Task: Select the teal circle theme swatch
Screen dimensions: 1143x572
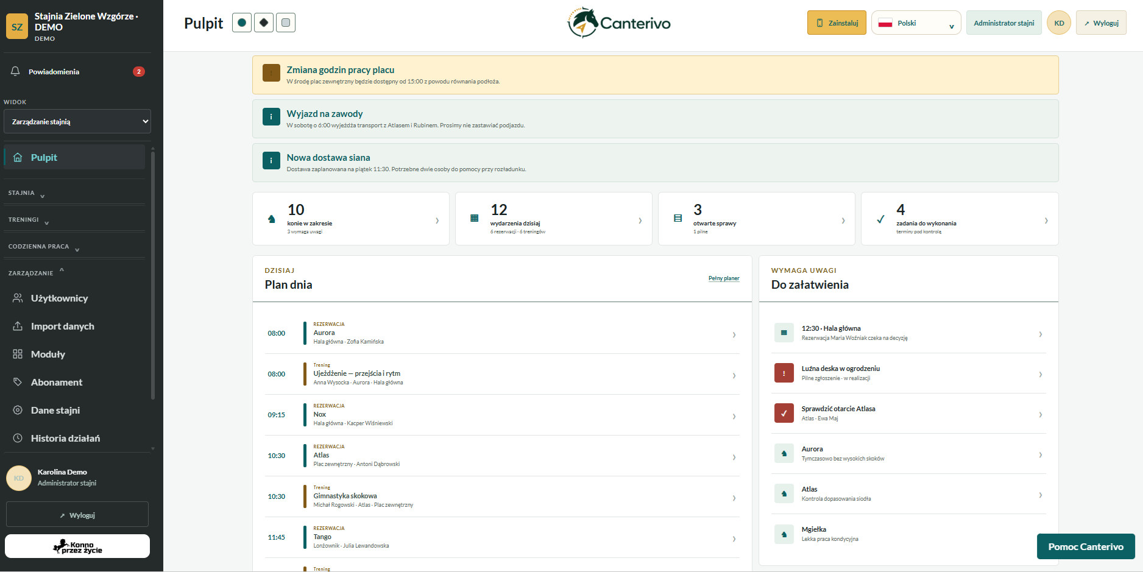Action: click(x=242, y=23)
